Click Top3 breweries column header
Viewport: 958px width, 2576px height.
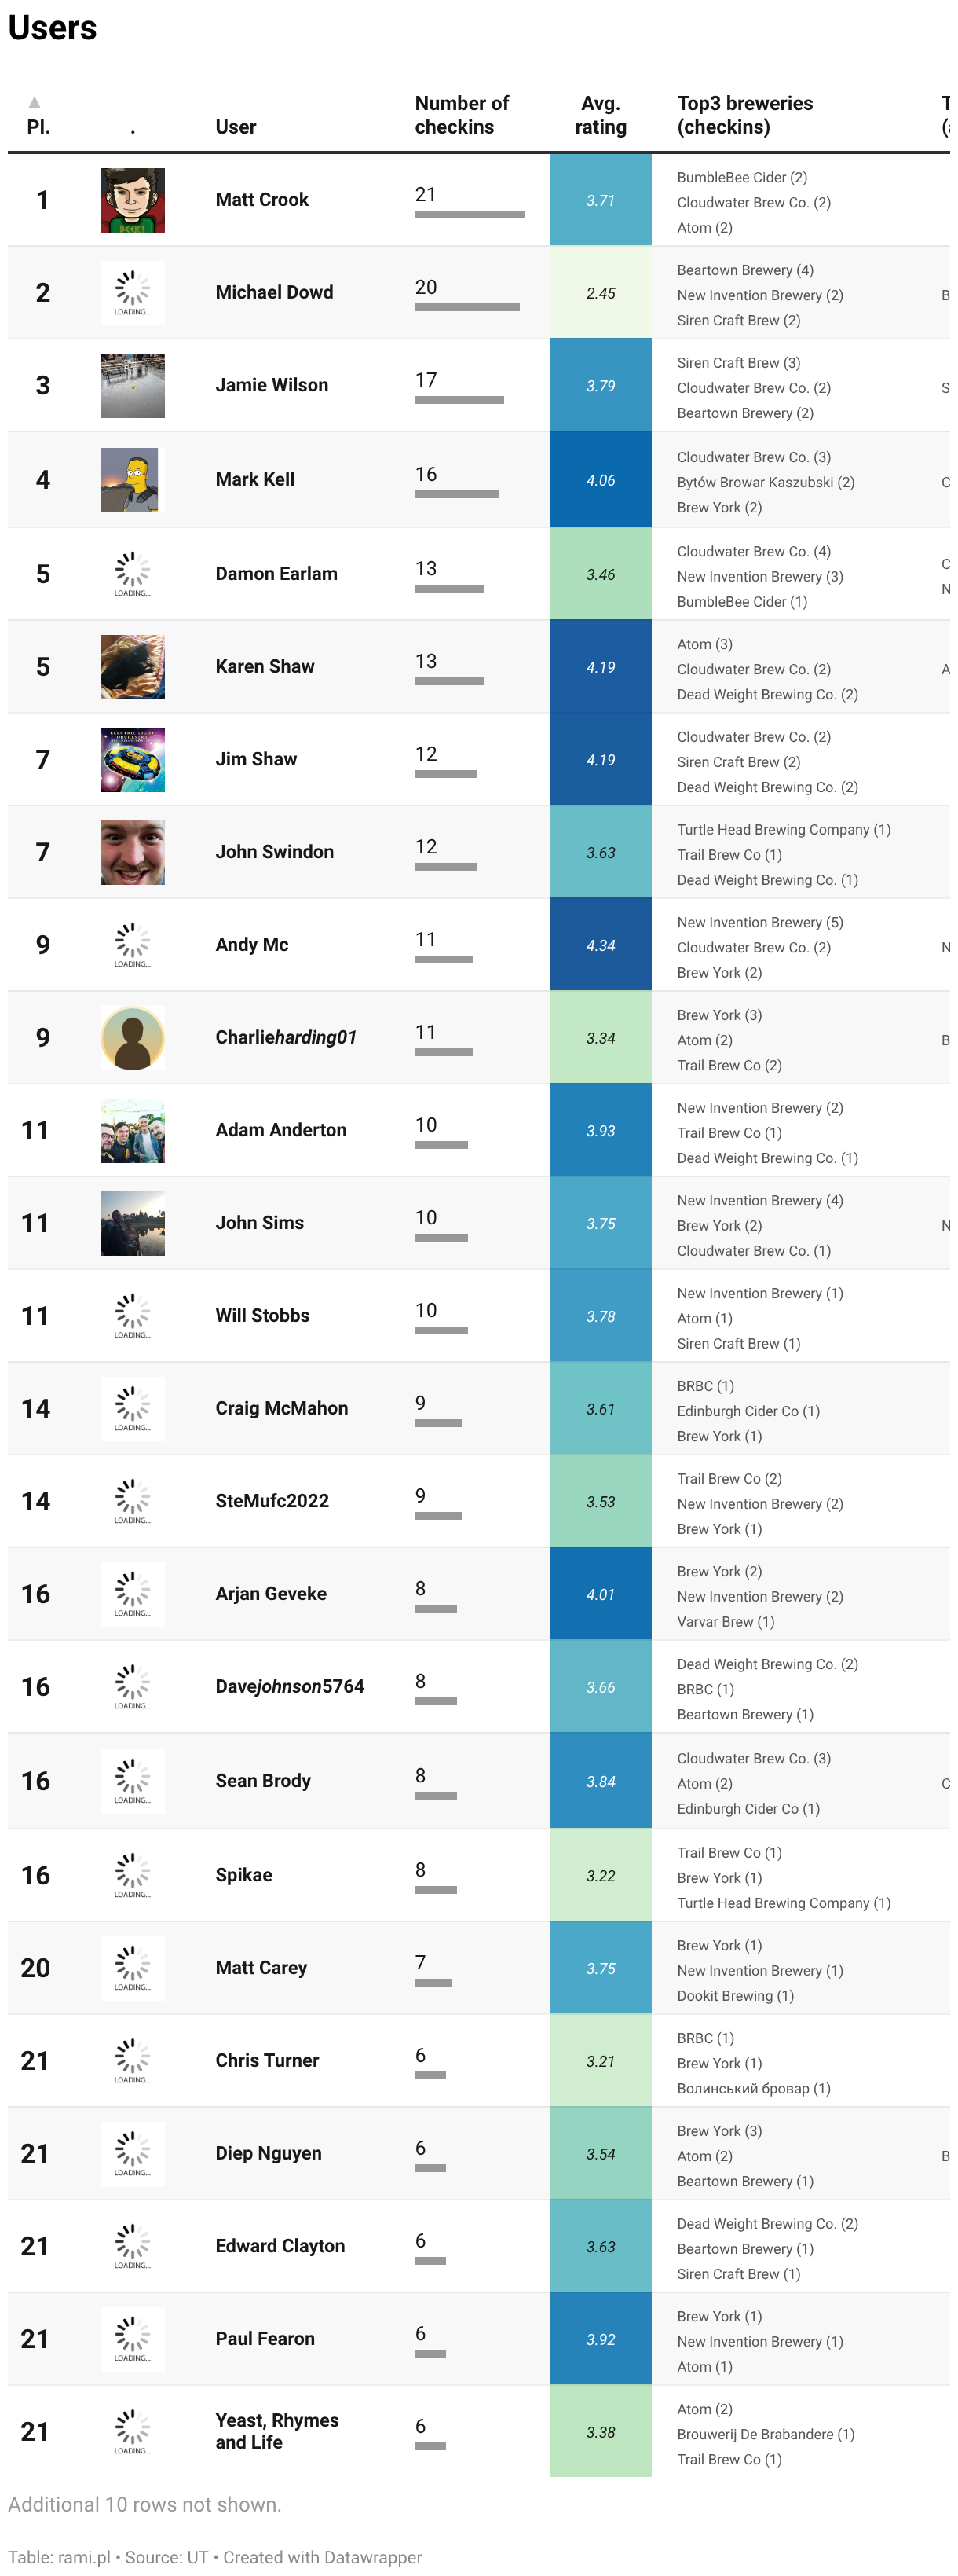coord(744,115)
